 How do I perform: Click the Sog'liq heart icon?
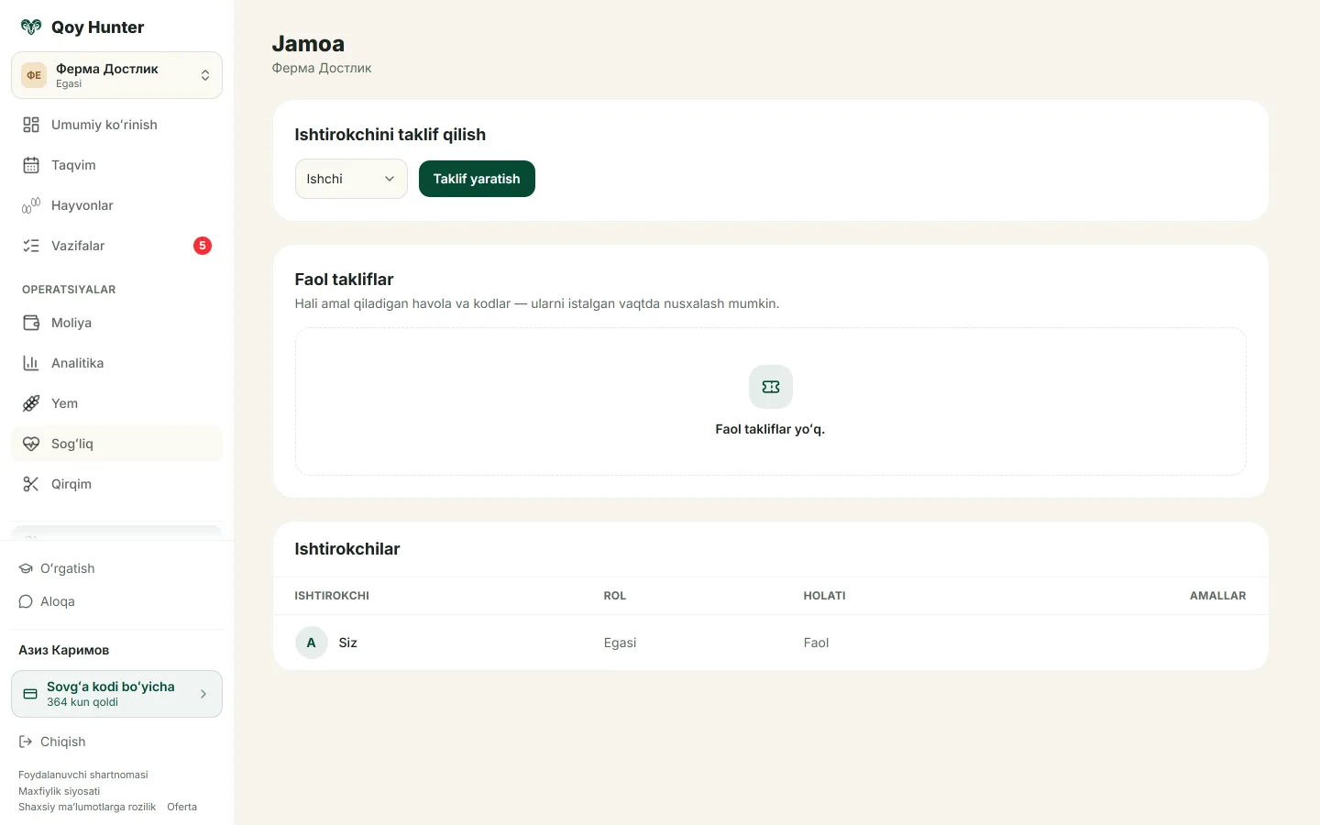(x=31, y=444)
